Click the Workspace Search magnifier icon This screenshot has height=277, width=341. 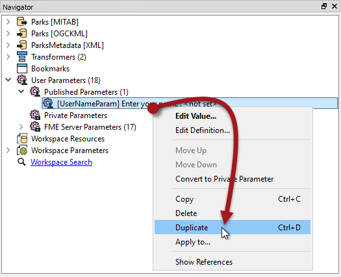21,162
